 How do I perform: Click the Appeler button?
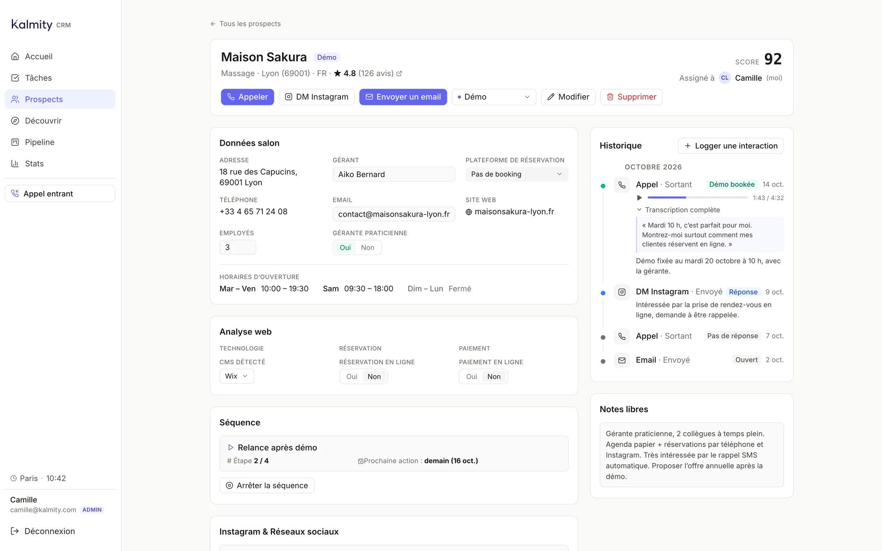tap(247, 97)
